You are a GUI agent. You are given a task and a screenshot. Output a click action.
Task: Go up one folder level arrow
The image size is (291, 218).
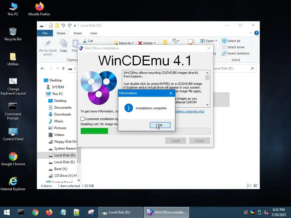pos(63,69)
